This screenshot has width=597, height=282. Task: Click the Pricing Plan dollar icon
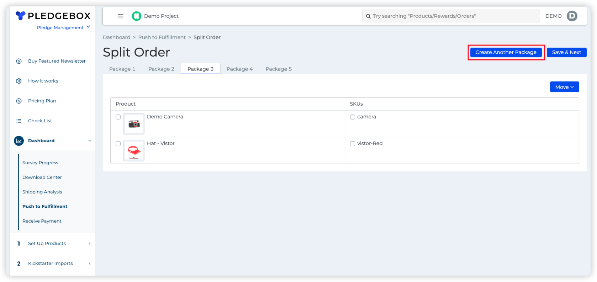coord(19,101)
